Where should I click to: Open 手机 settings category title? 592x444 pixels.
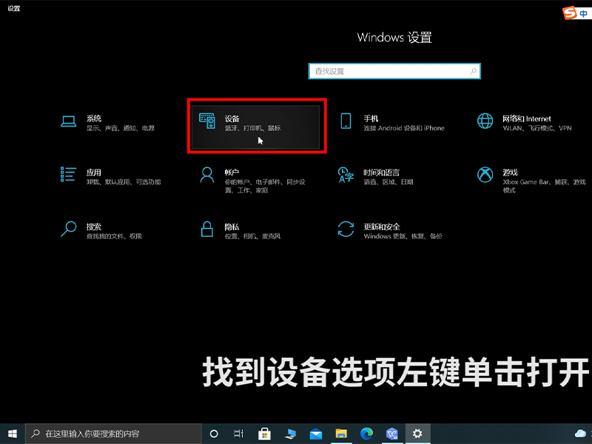click(371, 118)
